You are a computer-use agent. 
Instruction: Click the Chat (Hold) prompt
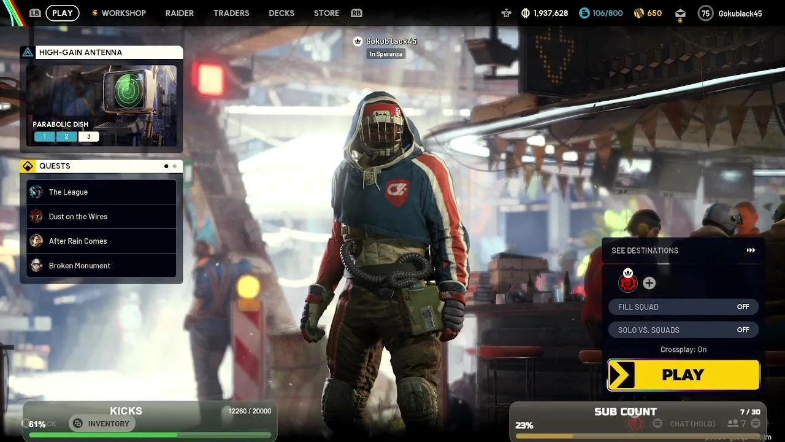[x=692, y=424]
